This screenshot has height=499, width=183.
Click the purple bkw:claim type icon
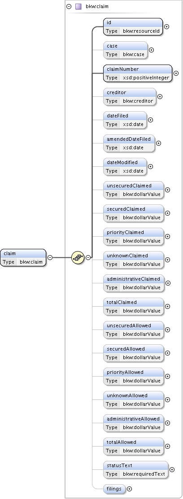point(78,6)
